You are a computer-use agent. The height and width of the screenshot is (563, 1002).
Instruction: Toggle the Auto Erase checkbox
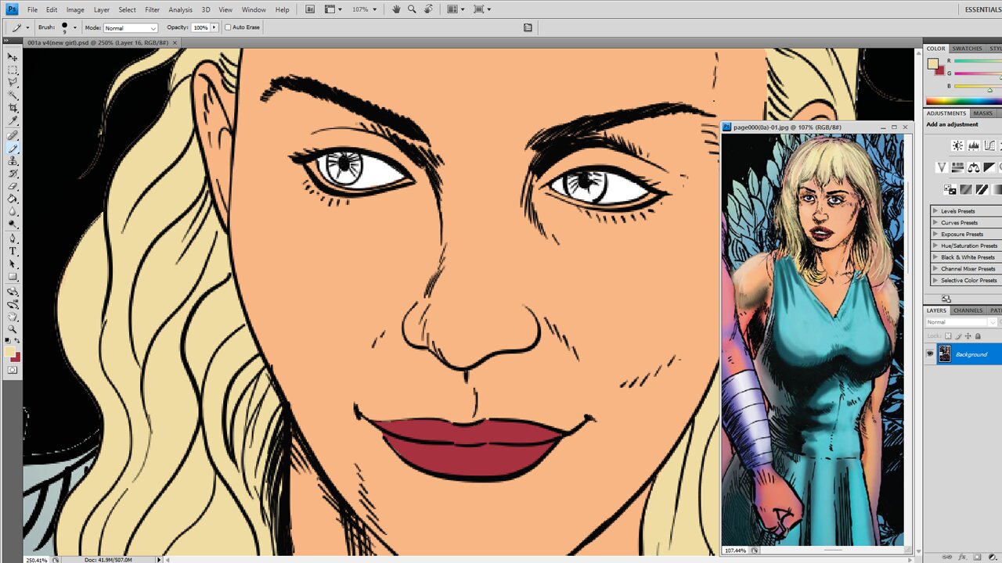pos(228,27)
